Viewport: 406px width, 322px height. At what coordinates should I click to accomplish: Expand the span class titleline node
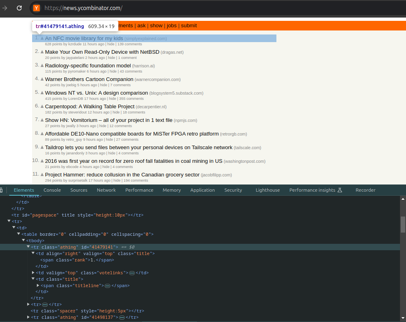[38, 286]
